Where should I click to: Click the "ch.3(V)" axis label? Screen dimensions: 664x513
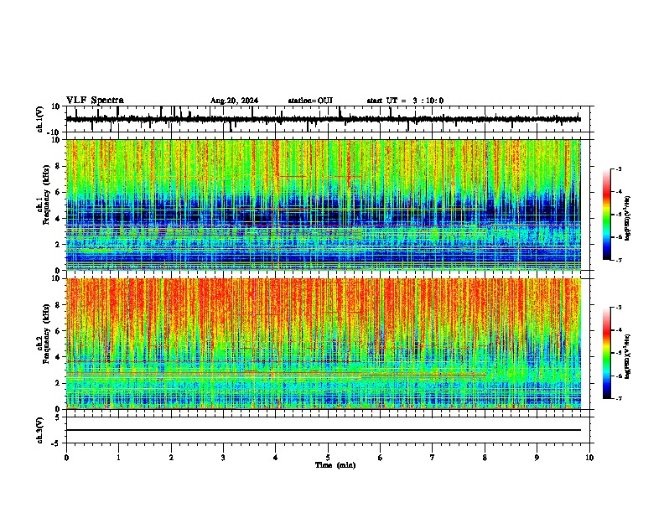pos(39,430)
